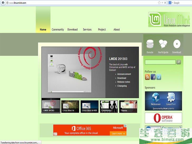Open the RSS feed icon

pos(147,77)
